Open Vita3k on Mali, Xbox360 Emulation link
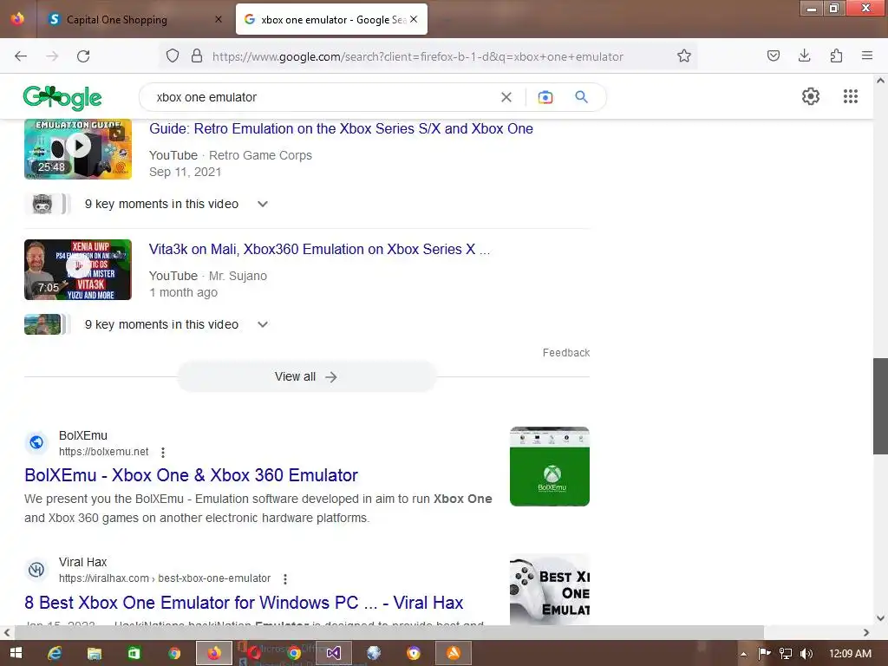The width and height of the screenshot is (888, 666). click(x=319, y=249)
